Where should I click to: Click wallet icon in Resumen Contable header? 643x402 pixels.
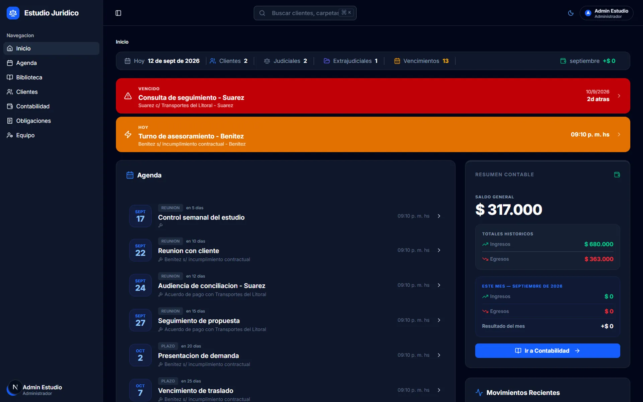click(x=617, y=175)
